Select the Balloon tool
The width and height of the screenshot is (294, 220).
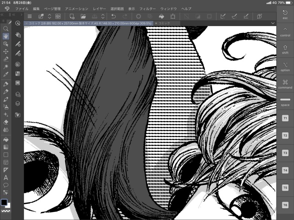[6, 185]
